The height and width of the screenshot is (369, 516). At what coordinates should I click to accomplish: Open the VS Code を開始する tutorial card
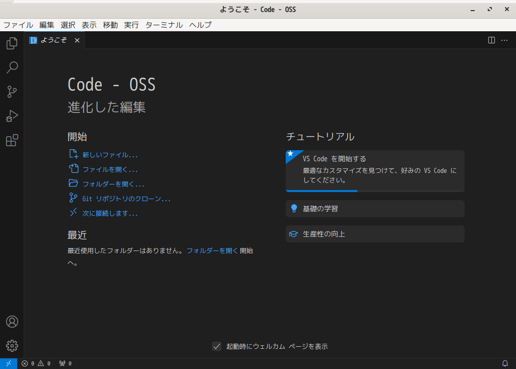click(375, 170)
